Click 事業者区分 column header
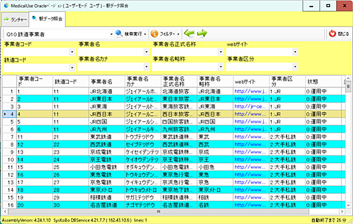The height and width of the screenshot is (224, 353). pyautogui.click(x=287, y=81)
